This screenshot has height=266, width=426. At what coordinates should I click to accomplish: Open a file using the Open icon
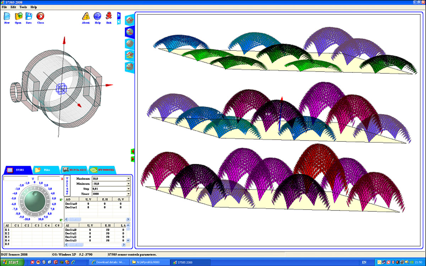(18, 17)
